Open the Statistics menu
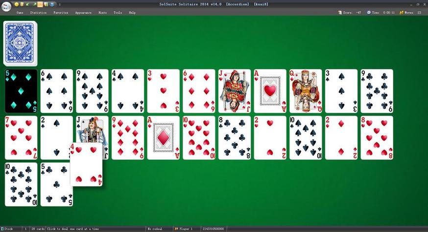Image resolution: width=428 pixels, height=232 pixels. (38, 13)
